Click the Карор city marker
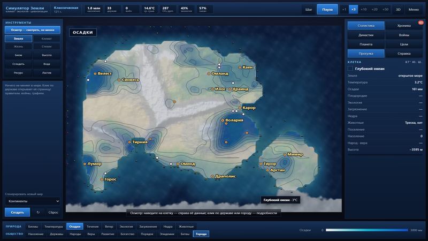428x241 pixels. (x=240, y=108)
